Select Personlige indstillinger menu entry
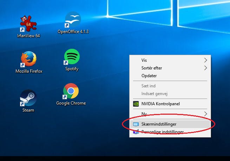This screenshot has width=230, height=161. pyautogui.click(x=170, y=132)
